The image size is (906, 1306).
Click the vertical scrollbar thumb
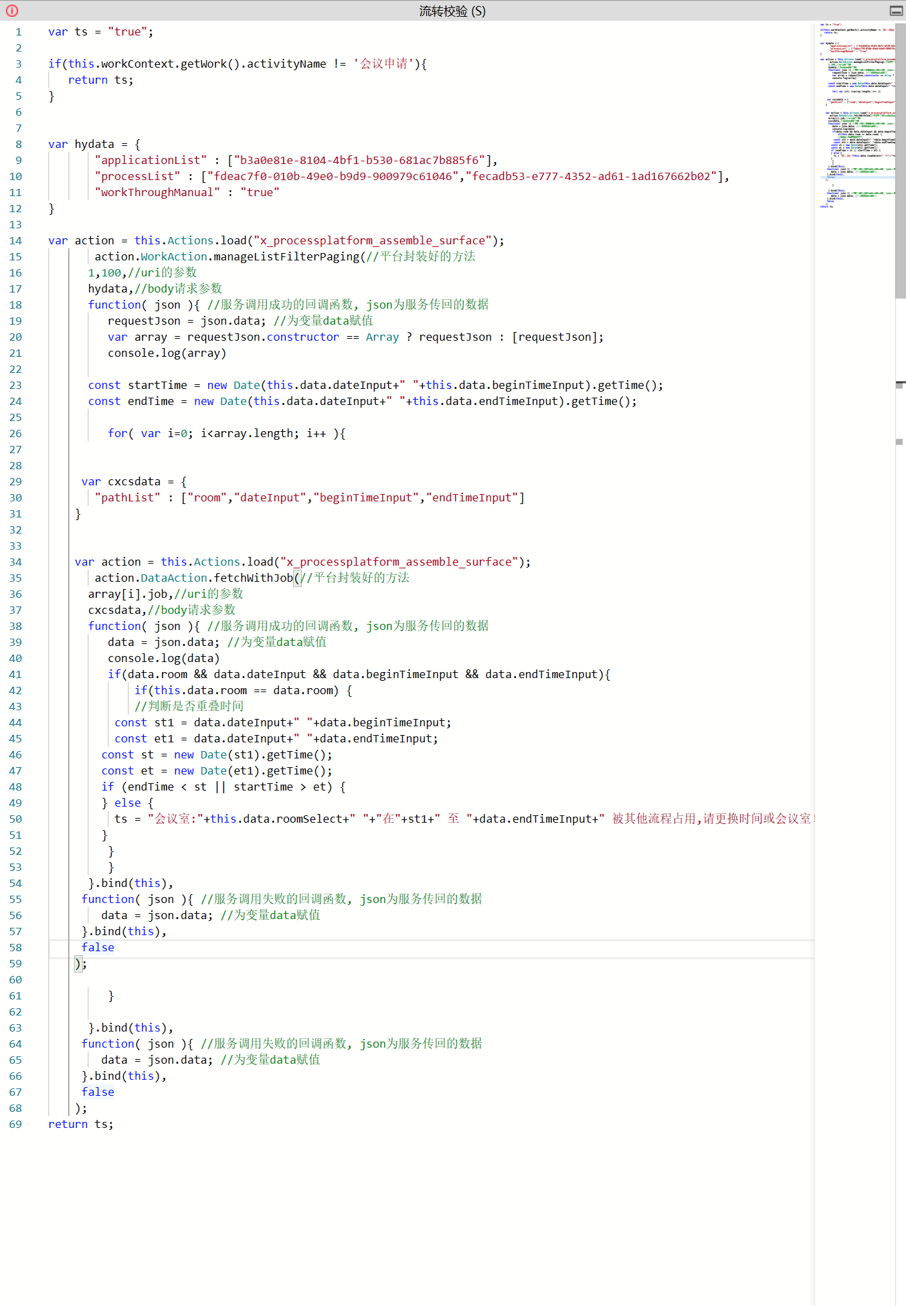click(900, 161)
